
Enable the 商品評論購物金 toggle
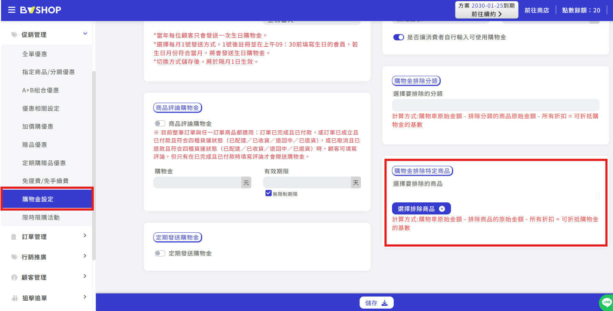[160, 123]
